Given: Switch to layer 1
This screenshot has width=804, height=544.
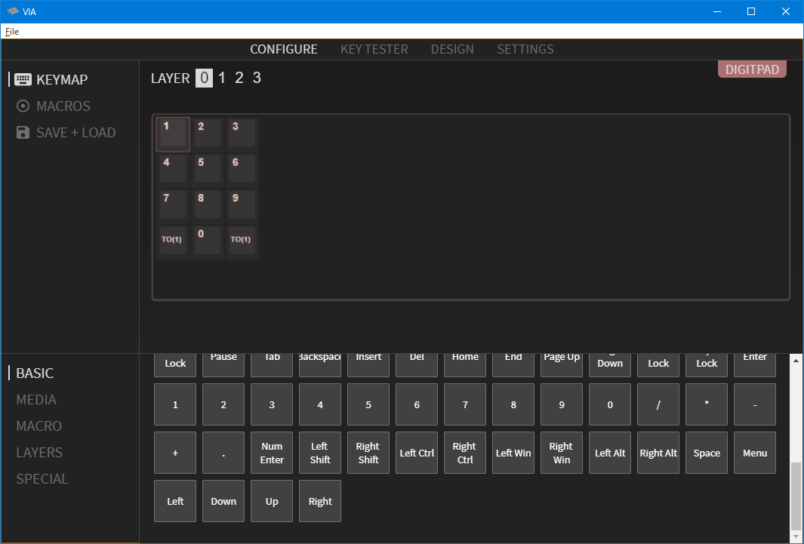Looking at the screenshot, I should (222, 78).
